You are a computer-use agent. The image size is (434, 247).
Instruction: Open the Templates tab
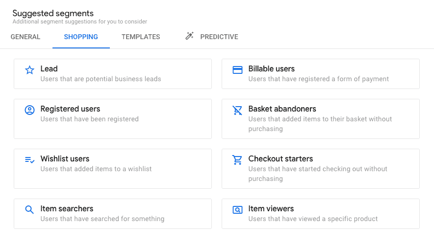(x=141, y=37)
